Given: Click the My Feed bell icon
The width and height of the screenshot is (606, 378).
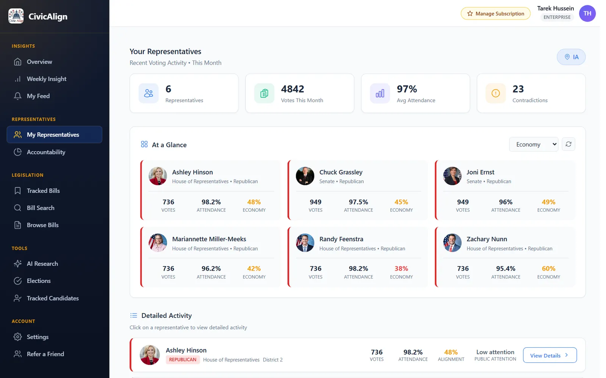Looking at the screenshot, I should click(x=18, y=96).
